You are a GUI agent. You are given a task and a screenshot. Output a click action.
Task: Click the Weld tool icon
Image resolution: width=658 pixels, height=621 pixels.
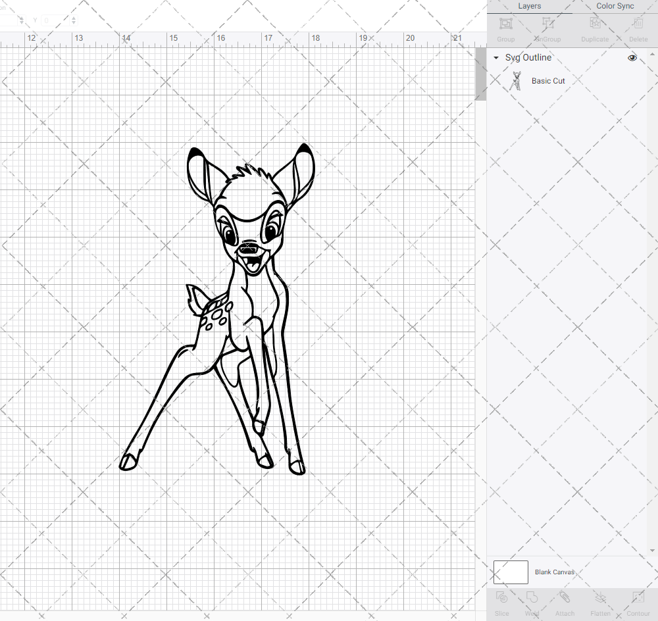[x=532, y=597]
